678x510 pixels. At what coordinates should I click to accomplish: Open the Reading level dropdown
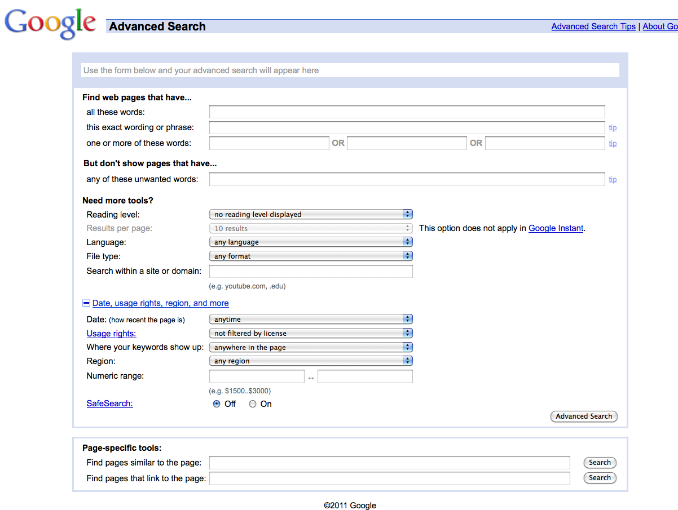point(310,214)
